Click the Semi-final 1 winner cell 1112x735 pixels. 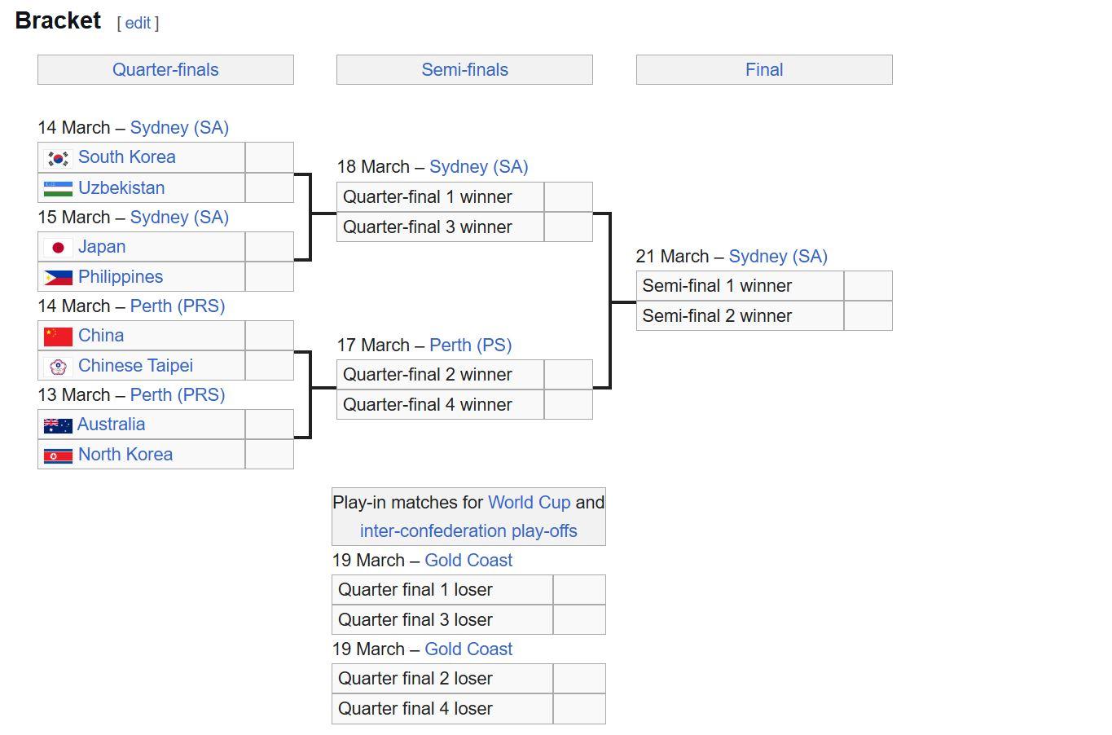[740, 286]
